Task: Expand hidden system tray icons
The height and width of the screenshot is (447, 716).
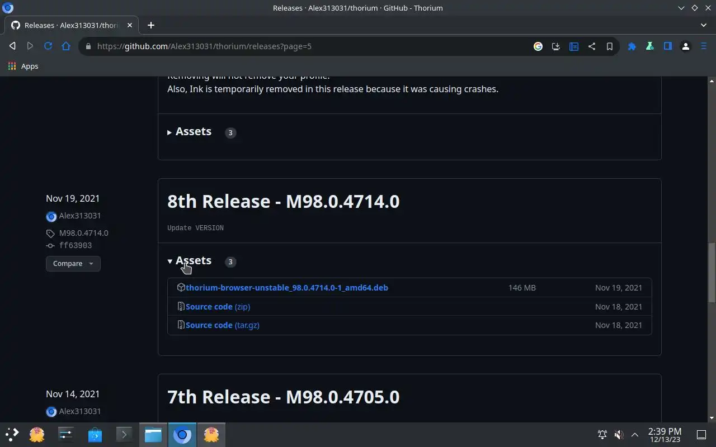Action: coord(635,435)
